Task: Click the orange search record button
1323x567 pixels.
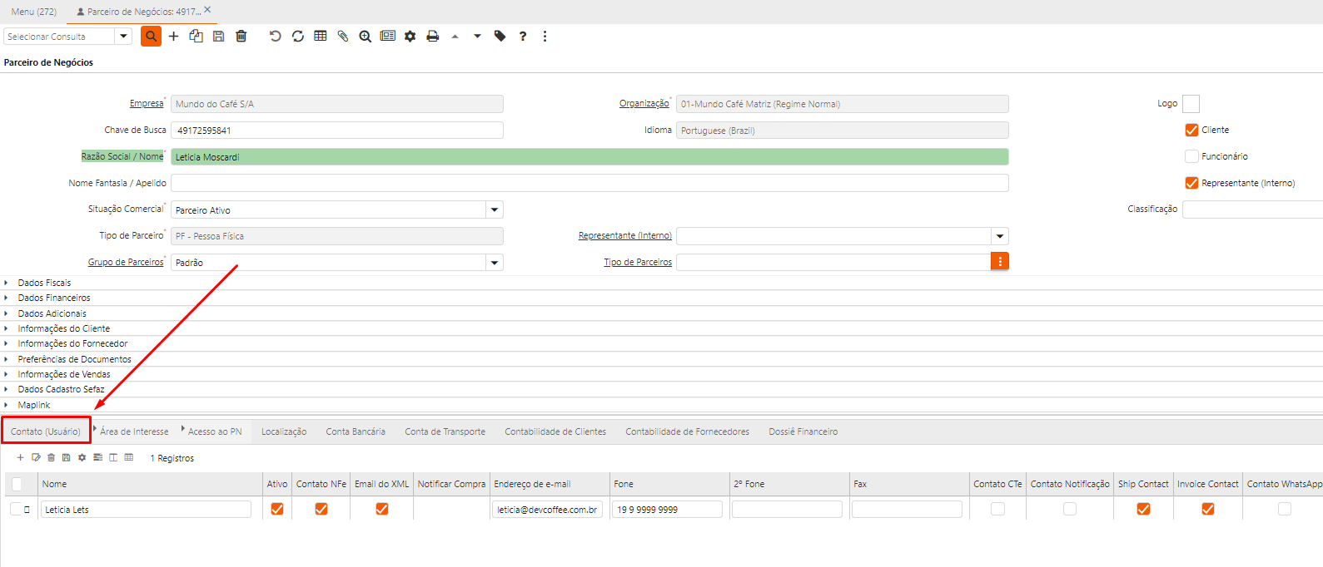Action: [151, 37]
